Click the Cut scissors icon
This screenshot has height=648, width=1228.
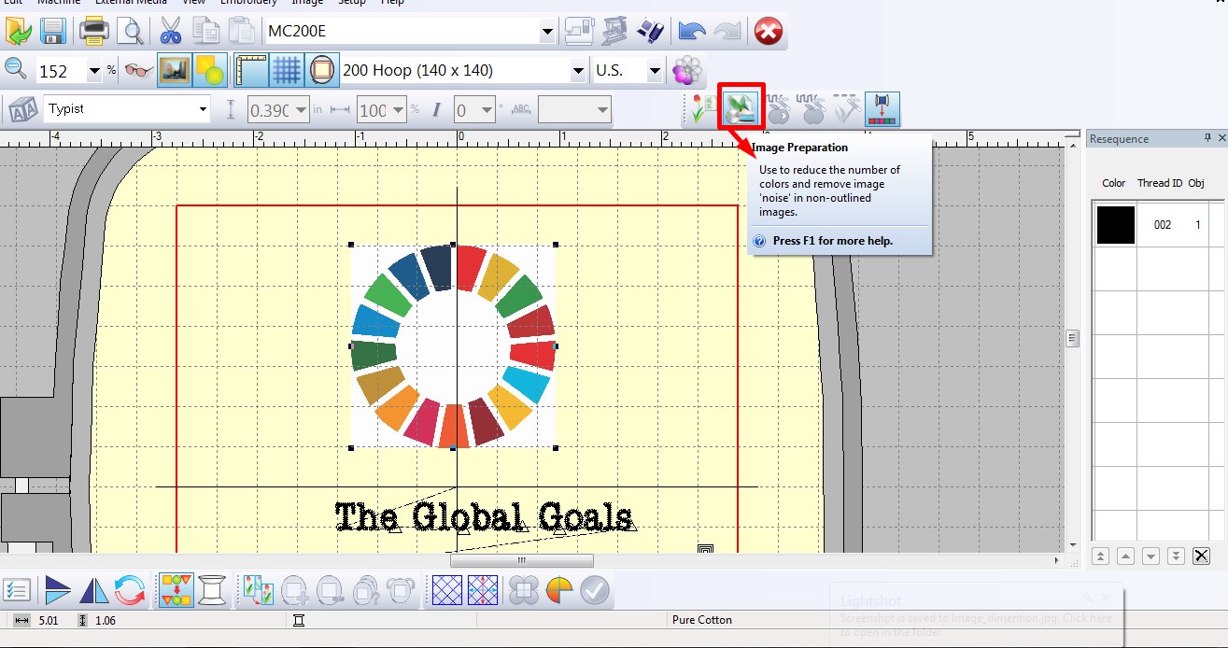(x=170, y=31)
